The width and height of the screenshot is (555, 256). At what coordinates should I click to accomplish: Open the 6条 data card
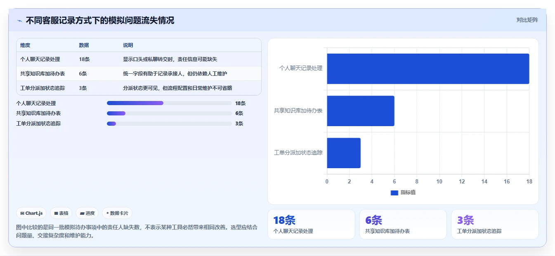tap(403, 224)
